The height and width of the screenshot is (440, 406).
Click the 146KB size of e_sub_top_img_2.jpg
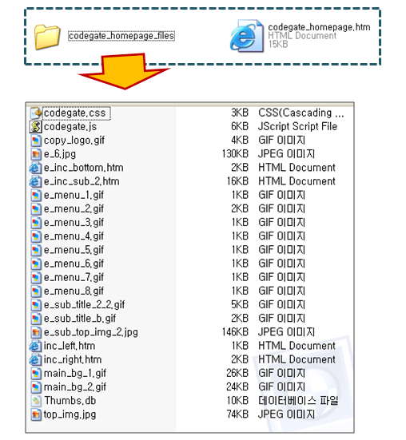[x=235, y=332]
